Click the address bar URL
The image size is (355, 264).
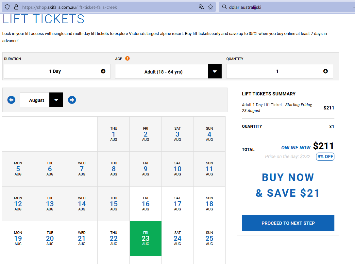[x=70, y=7]
